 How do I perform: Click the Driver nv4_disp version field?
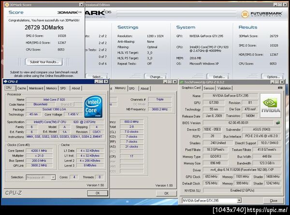(242, 170)
